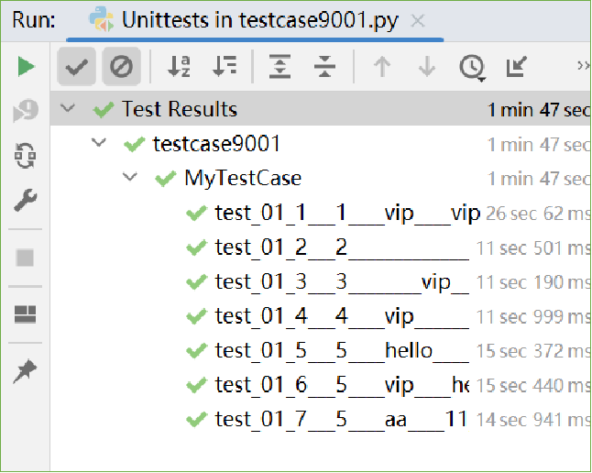This screenshot has height=473, width=592.
Task: Close the Unittests run tab
Action: [x=417, y=20]
